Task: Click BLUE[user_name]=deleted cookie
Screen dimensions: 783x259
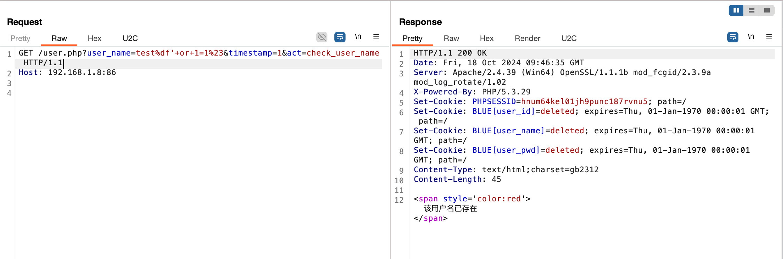Action: tap(528, 131)
